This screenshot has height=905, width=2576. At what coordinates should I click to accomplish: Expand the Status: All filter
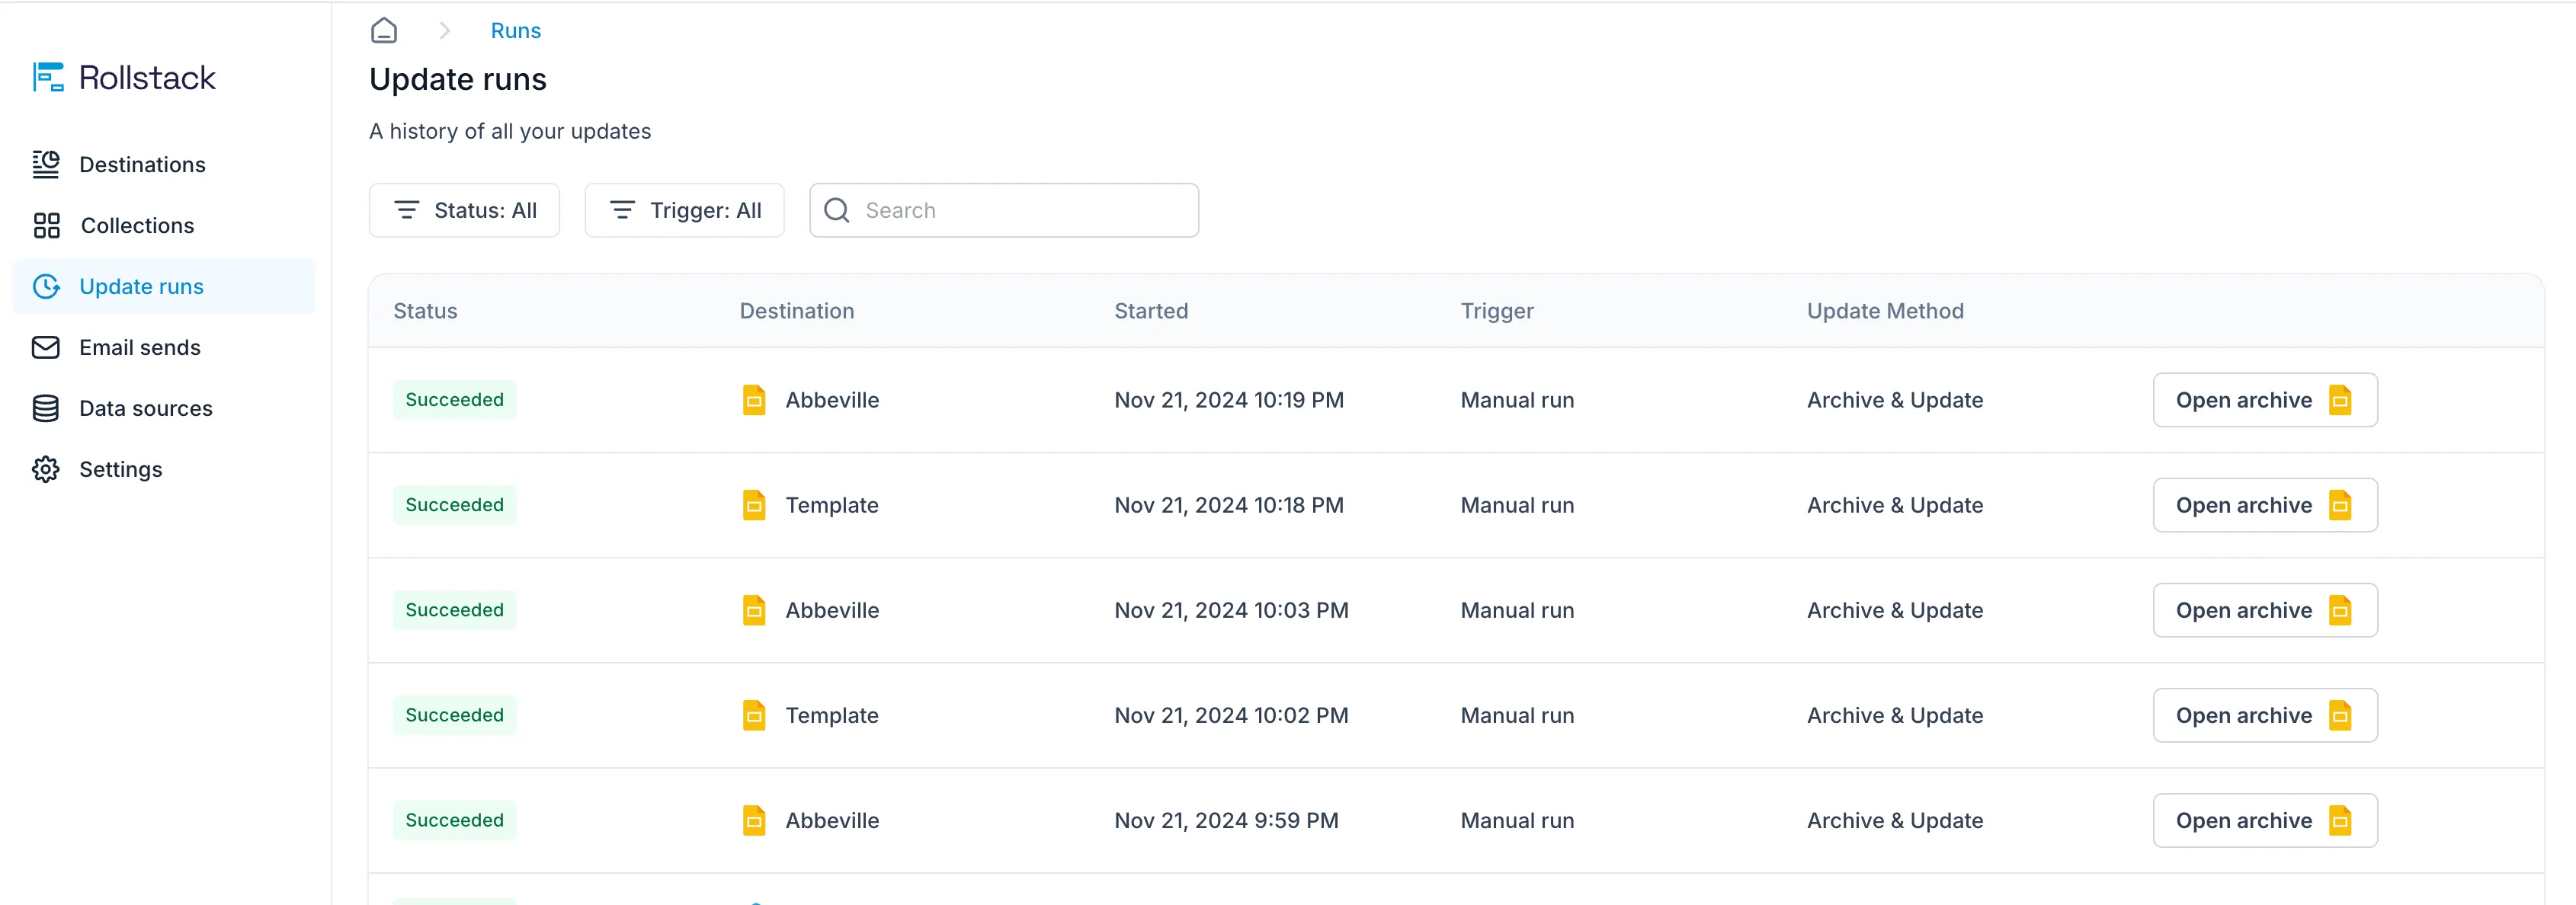[x=464, y=211]
